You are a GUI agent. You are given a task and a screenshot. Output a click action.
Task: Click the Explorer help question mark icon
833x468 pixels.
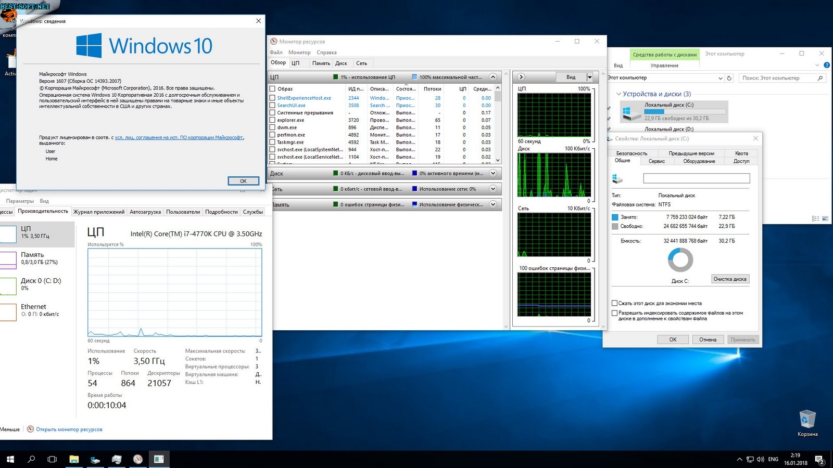pos(826,65)
